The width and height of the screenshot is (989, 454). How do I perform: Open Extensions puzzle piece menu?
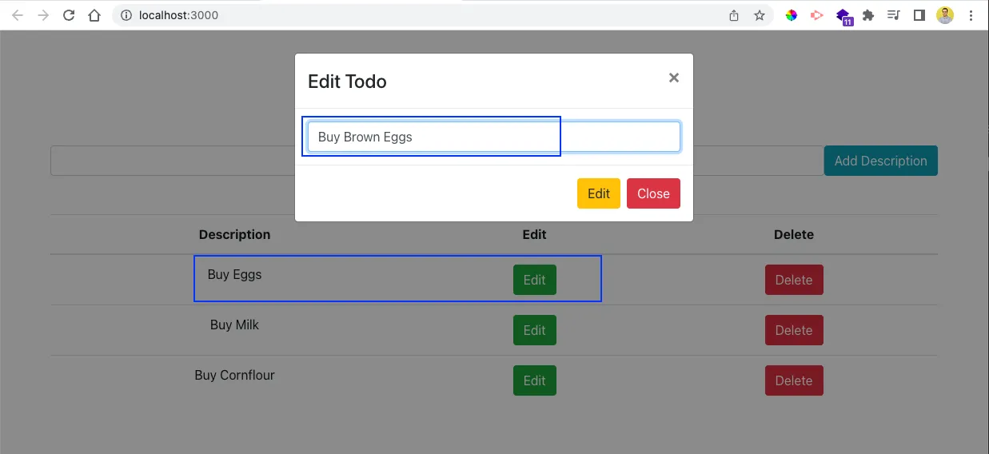click(868, 15)
